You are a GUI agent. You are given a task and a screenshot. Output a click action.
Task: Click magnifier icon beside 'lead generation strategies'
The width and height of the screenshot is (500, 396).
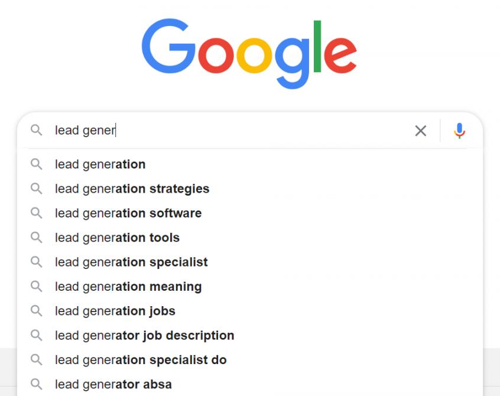(37, 189)
